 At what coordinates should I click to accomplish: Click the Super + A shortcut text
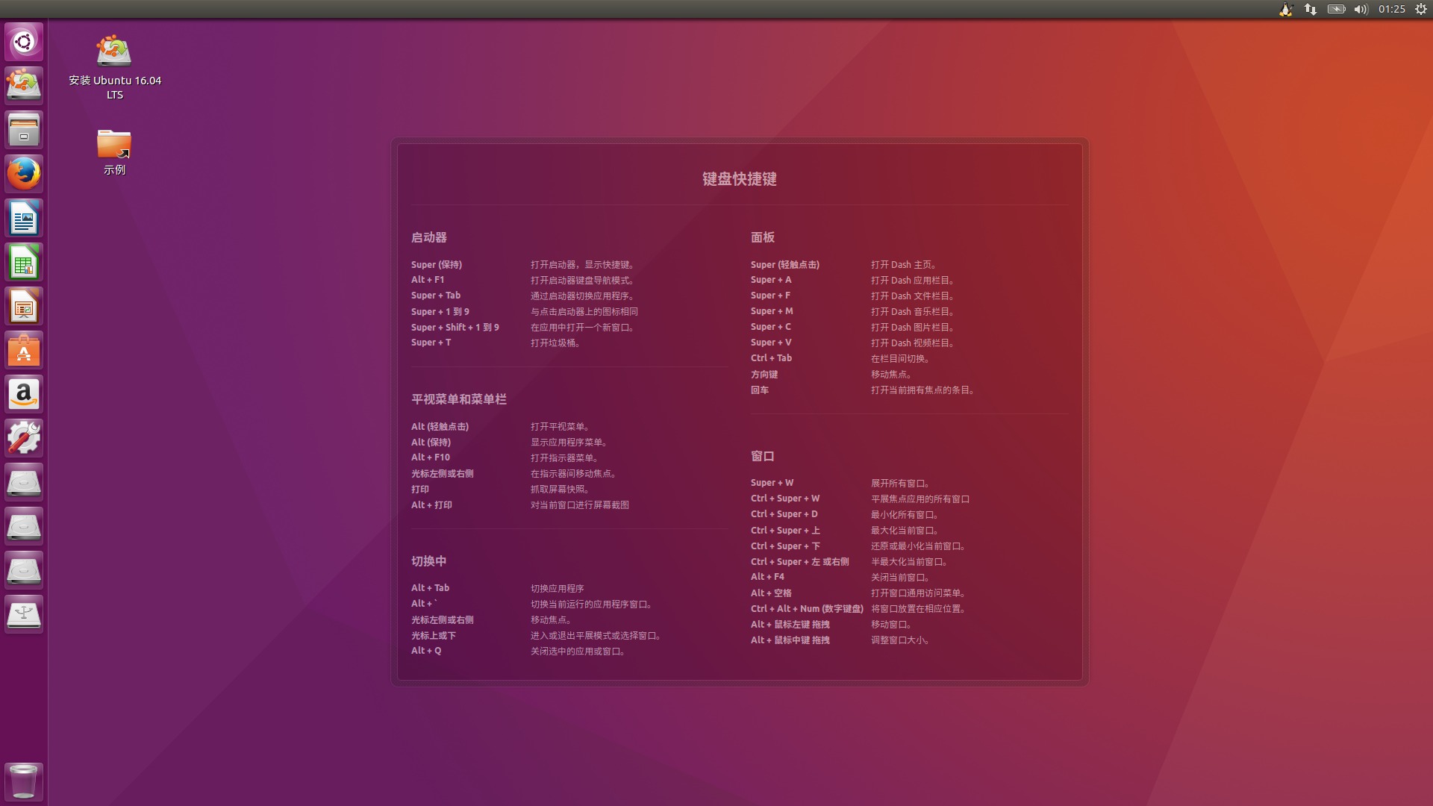point(771,280)
